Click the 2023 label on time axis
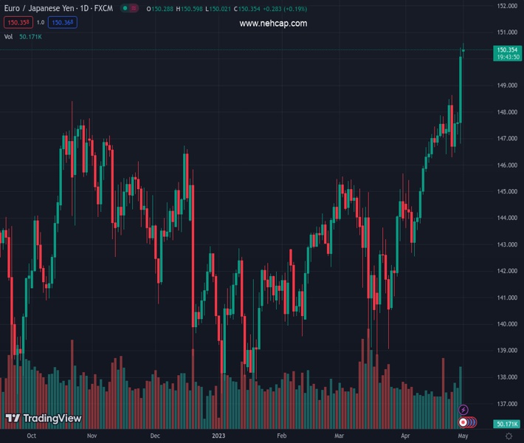The height and width of the screenshot is (443, 524). click(x=220, y=436)
